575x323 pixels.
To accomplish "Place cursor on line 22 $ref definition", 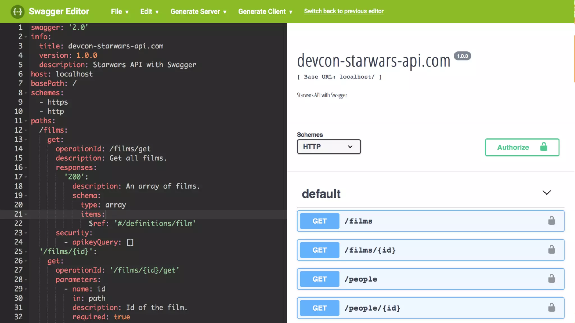I will [142, 223].
